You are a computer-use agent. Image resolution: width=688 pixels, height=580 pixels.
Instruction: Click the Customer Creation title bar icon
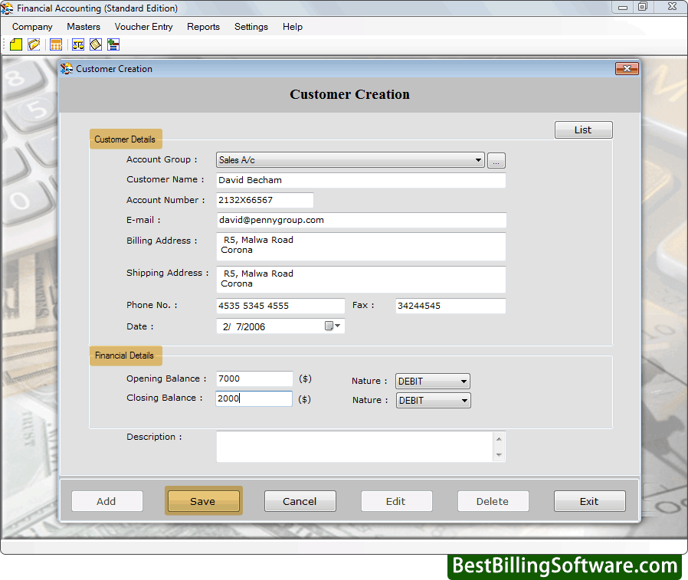pyautogui.click(x=67, y=68)
